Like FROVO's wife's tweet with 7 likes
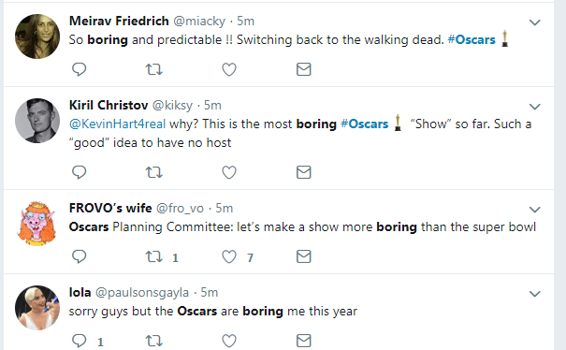 point(229,256)
